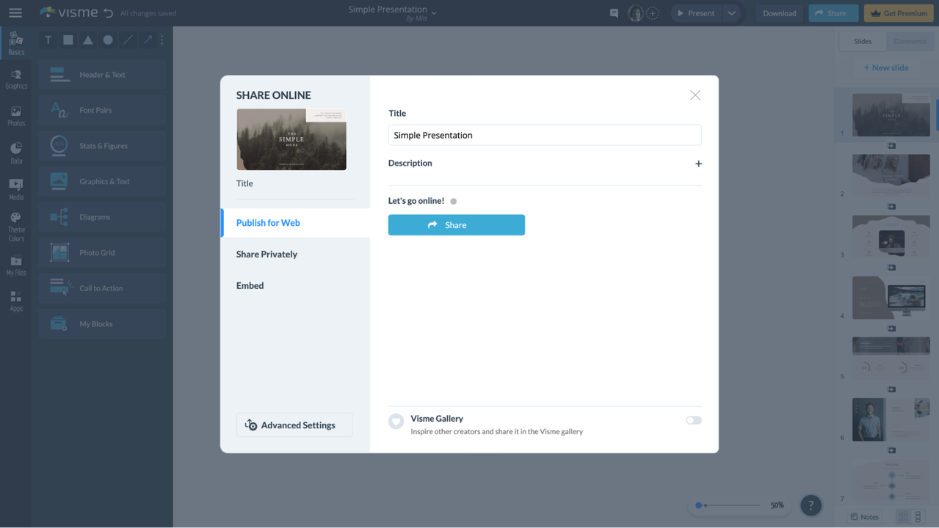Enable the Visme Gallery toggle
The image size is (939, 528).
click(x=693, y=420)
